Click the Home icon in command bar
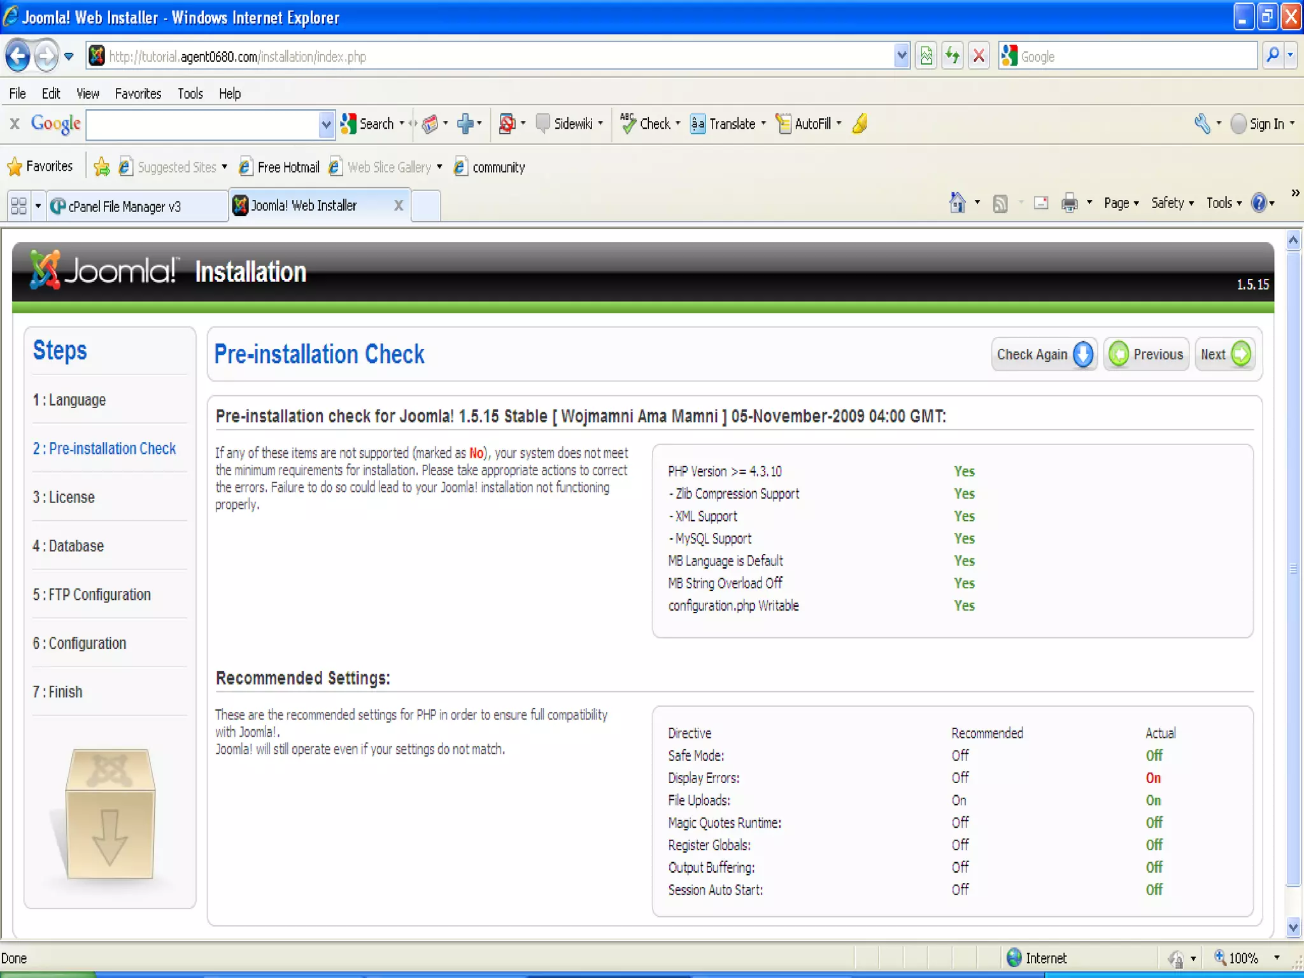Screen dimensions: 1304x978 (x=957, y=203)
